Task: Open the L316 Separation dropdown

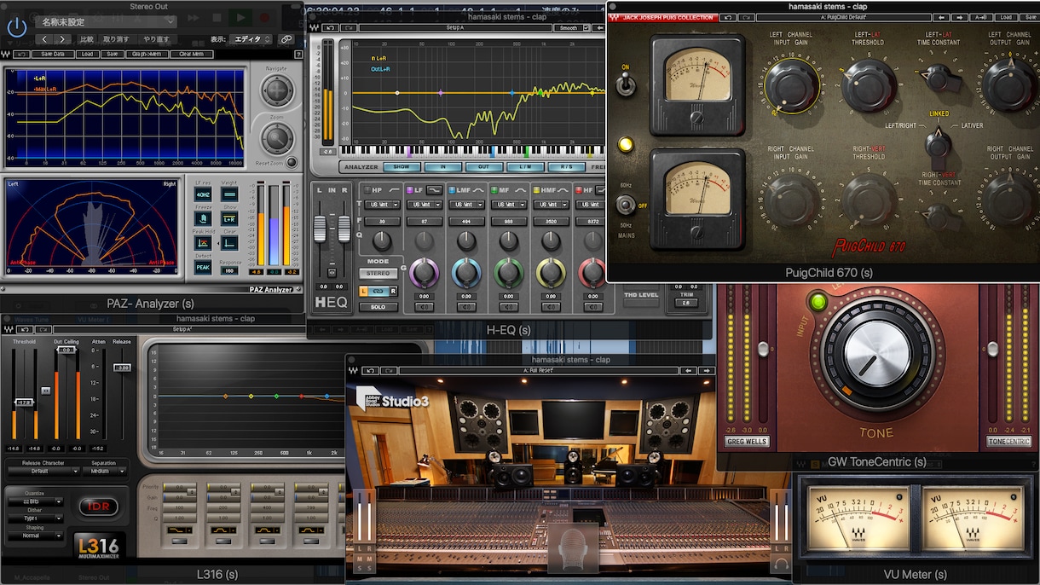Action: (104, 471)
